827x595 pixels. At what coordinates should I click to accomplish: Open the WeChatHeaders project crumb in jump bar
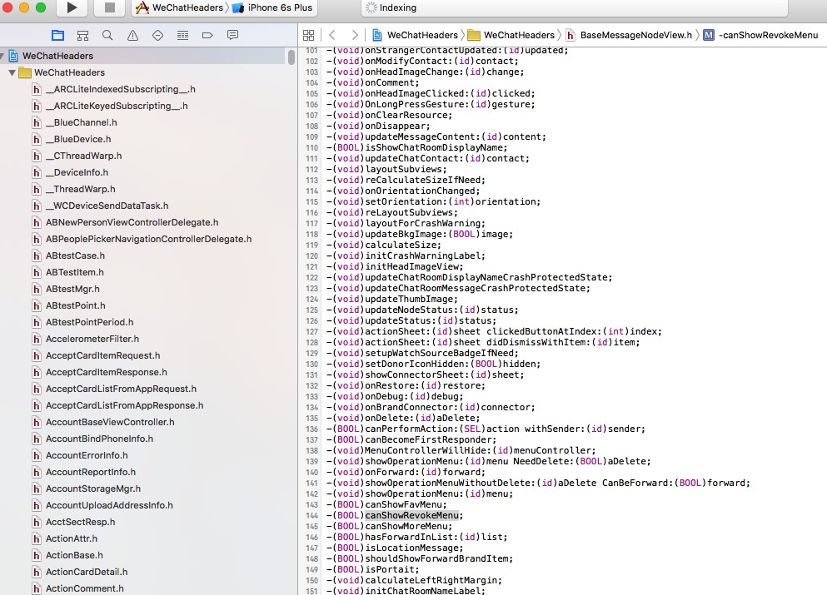(x=415, y=35)
